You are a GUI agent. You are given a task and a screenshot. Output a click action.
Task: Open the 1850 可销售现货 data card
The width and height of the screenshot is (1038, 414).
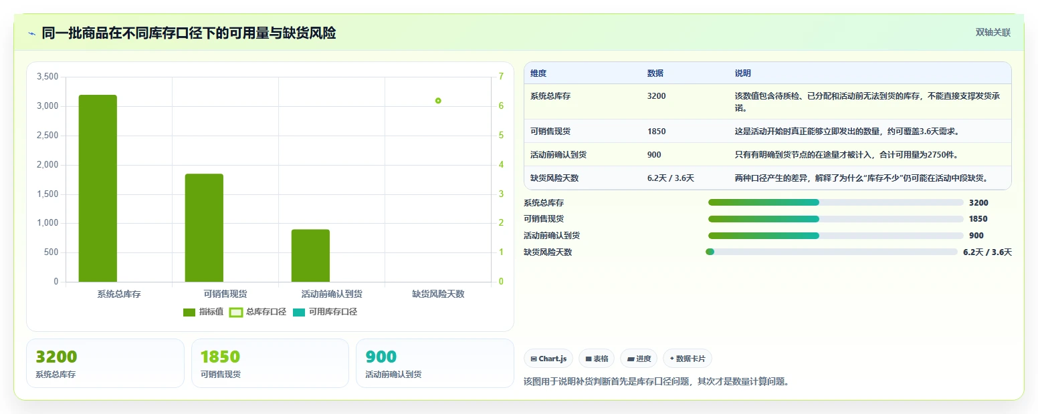click(x=270, y=363)
